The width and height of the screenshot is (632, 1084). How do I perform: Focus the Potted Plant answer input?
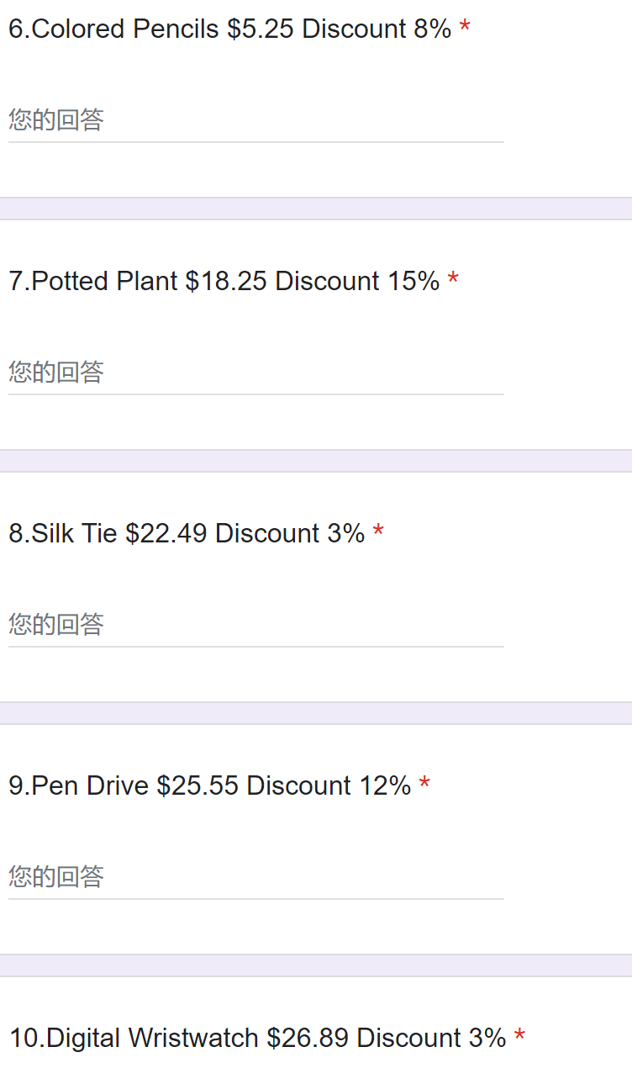[x=255, y=373]
